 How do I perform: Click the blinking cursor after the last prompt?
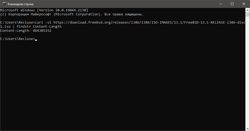tap(36, 39)
